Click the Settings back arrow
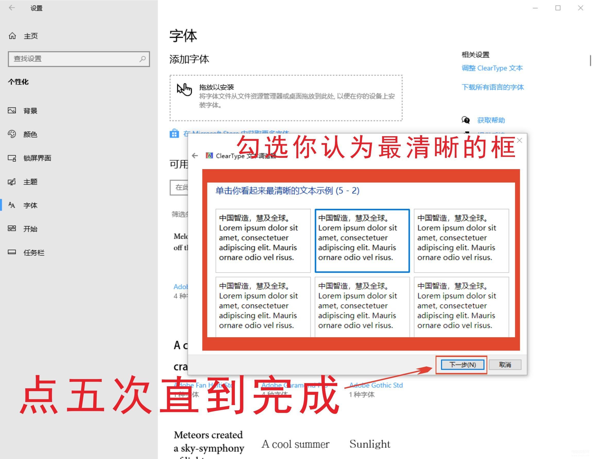 pyautogui.click(x=12, y=8)
